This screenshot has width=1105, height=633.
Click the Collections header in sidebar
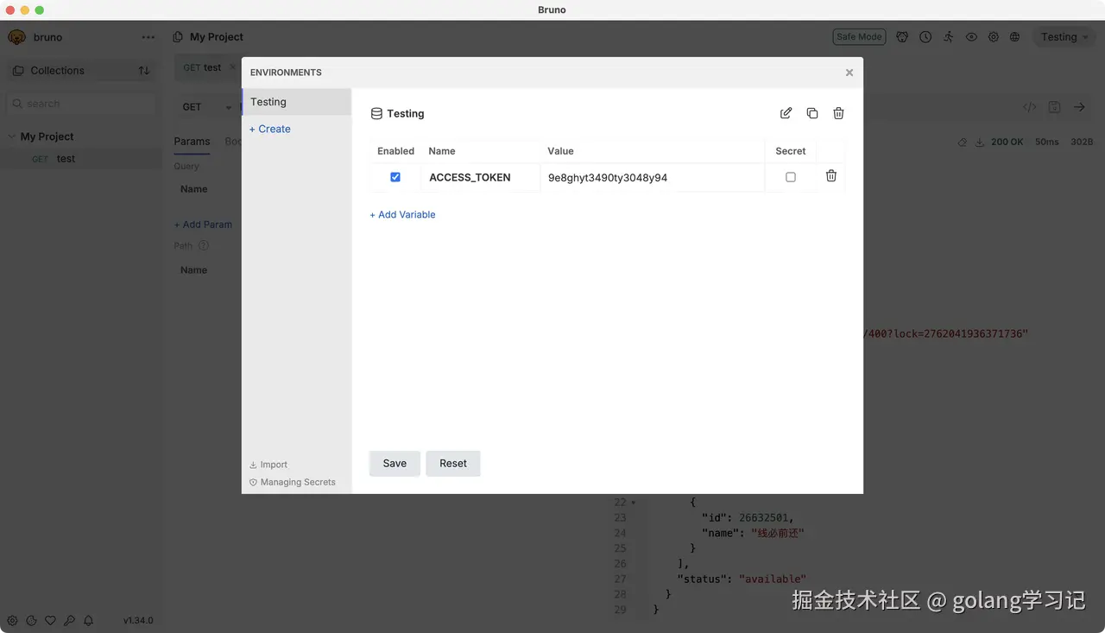click(x=57, y=71)
